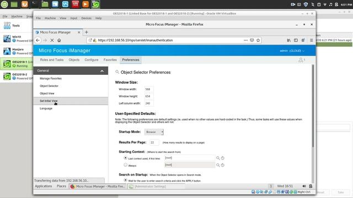
Task: Stop page loading with X button
Action: 52,40
